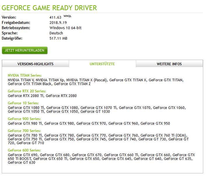Click GeForce RTX 2080 Ti text

pos(26,96)
